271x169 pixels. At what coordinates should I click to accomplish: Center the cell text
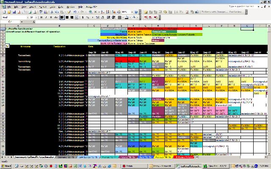point(67,17)
